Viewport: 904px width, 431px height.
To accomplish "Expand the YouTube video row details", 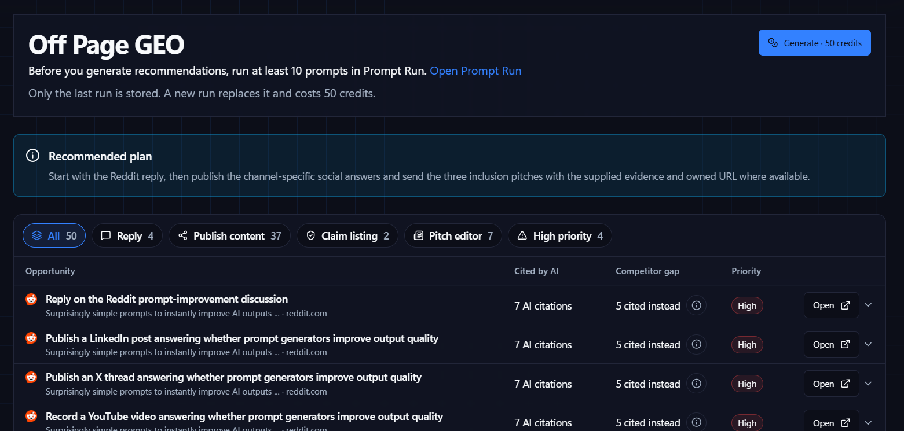I will (x=868, y=423).
